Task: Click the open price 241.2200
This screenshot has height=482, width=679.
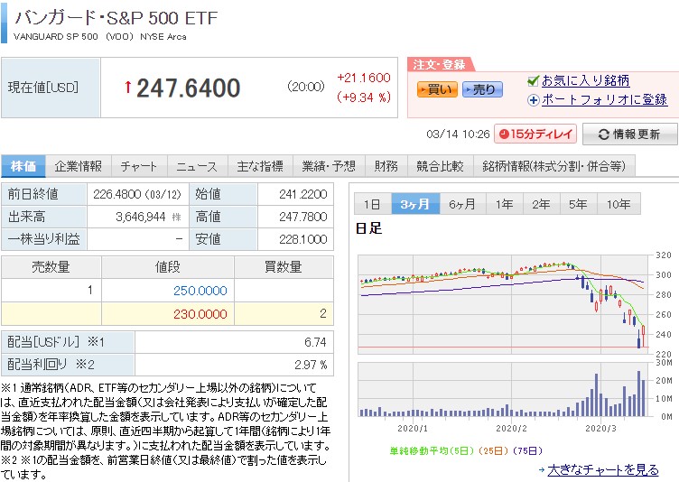Action: pos(303,194)
